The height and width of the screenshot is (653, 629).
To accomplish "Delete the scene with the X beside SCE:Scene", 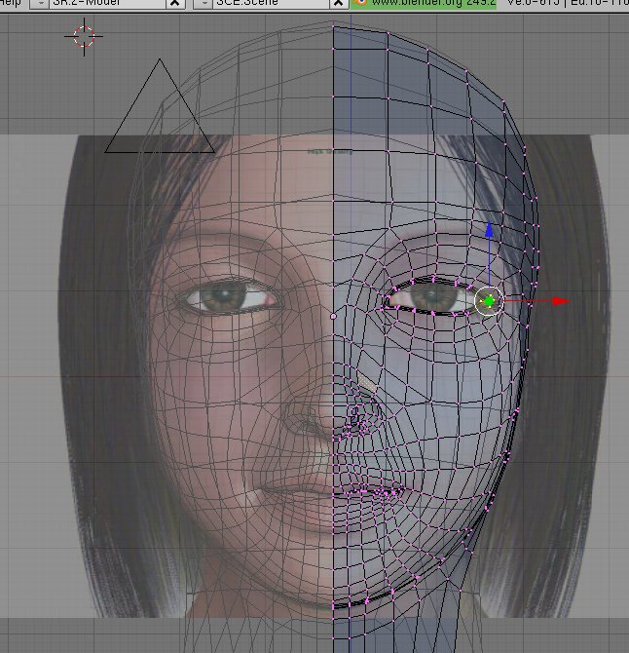I will (x=339, y=3).
